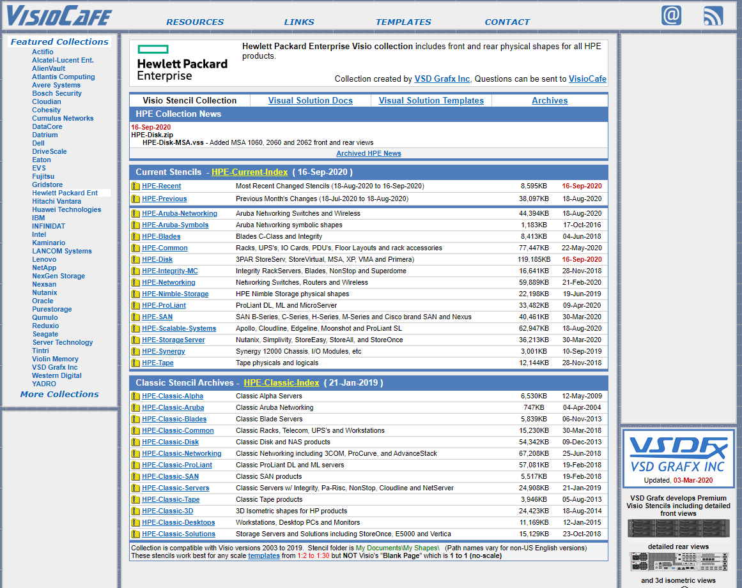The image size is (742, 588).
Task: Click the zip icon beside HPE-Classic-Disk
Action: coord(135,442)
